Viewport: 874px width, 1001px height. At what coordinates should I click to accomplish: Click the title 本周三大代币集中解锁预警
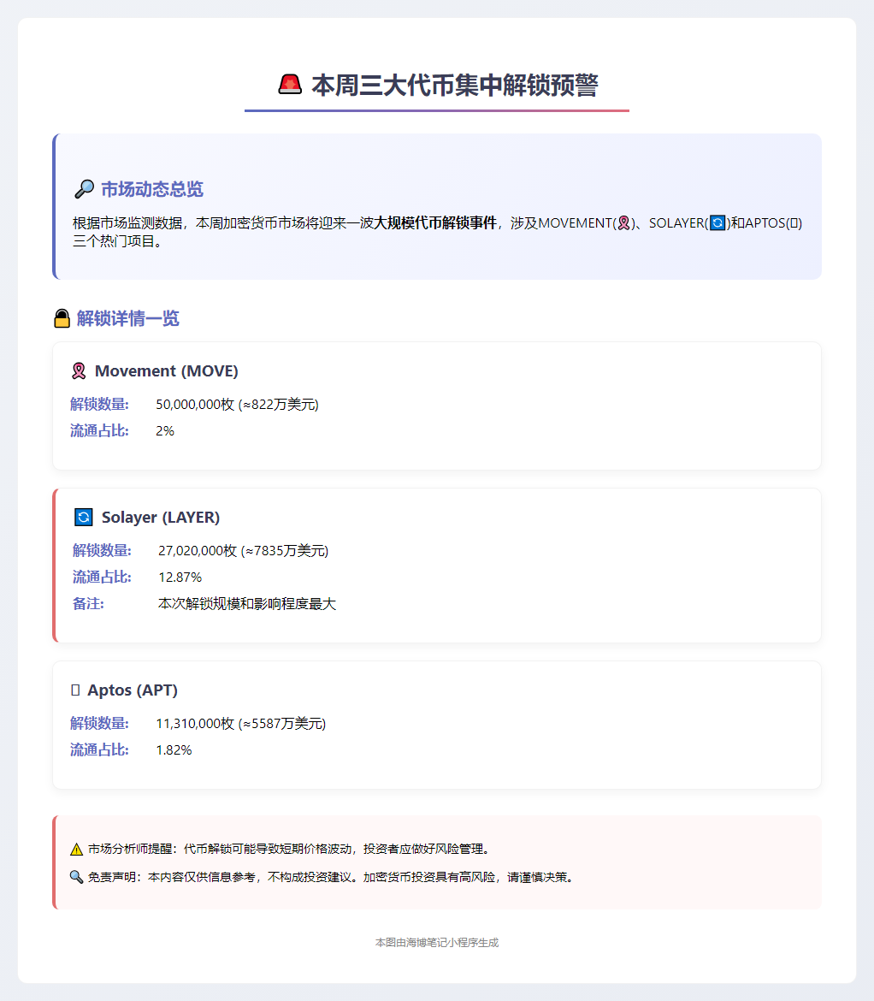coord(455,85)
